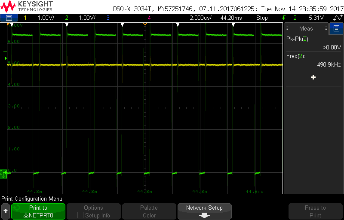The height and width of the screenshot is (220, 344).
Task: Click the 490.9kHz frequency value
Action: click(329, 64)
